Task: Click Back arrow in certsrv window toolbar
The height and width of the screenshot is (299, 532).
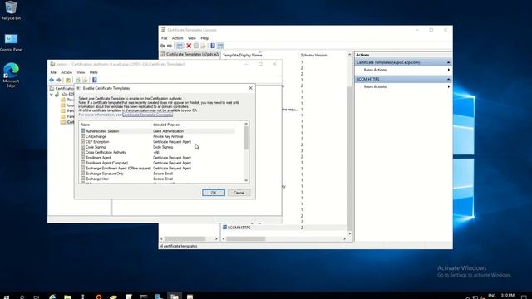Action: [x=52, y=80]
